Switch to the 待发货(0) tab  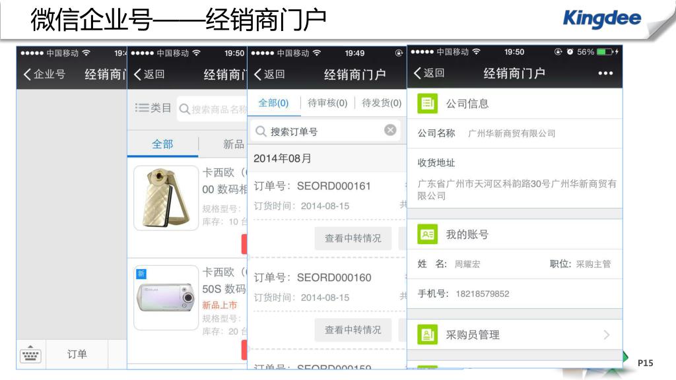pos(381,104)
